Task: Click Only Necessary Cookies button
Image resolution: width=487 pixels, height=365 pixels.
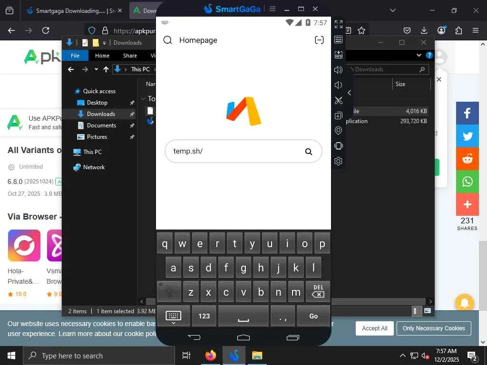Action: click(x=434, y=328)
